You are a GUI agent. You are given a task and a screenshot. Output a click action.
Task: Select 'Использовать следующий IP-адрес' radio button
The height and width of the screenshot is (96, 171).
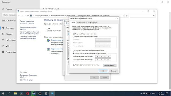[x=74, y=37]
